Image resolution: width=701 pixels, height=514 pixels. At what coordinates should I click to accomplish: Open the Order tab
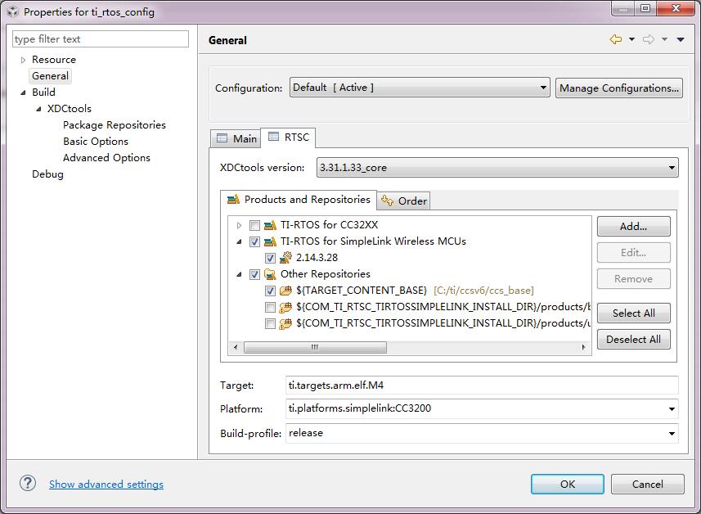click(x=404, y=201)
